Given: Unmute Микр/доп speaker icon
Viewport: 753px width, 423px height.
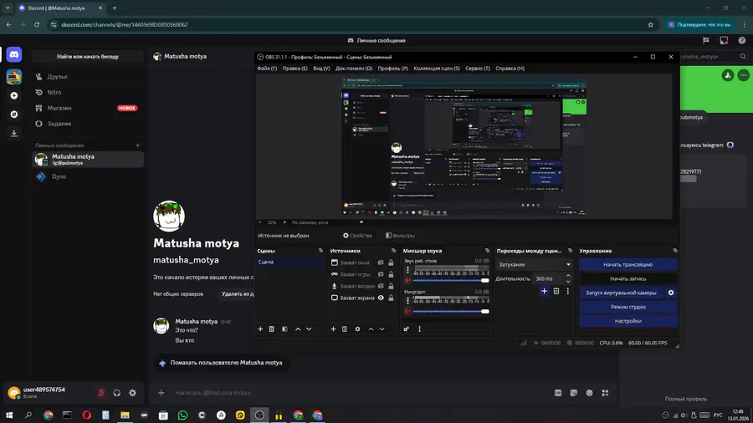Looking at the screenshot, I should click(407, 311).
